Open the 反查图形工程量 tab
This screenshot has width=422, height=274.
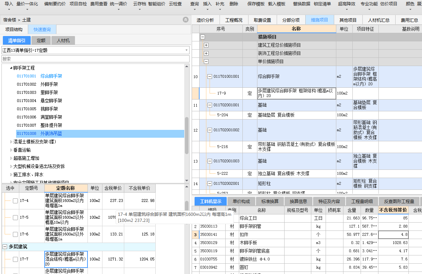pyautogui.click(x=399, y=202)
